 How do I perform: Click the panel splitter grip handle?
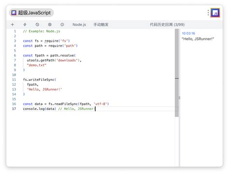[x=179, y=98]
